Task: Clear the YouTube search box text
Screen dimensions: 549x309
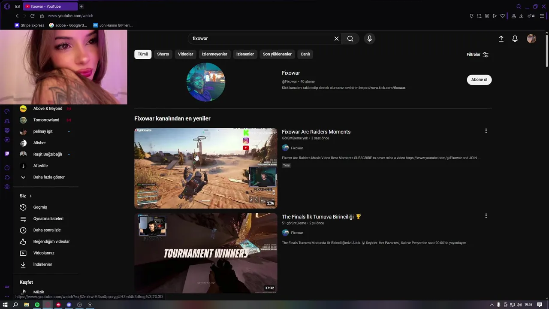Action: click(x=336, y=39)
